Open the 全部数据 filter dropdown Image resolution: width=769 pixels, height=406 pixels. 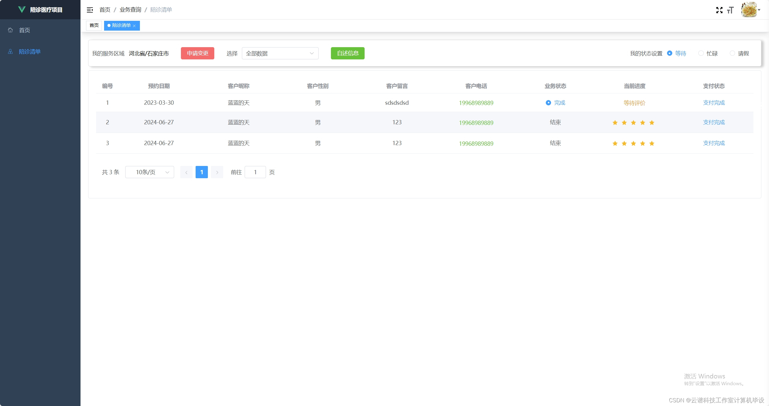[x=280, y=53]
